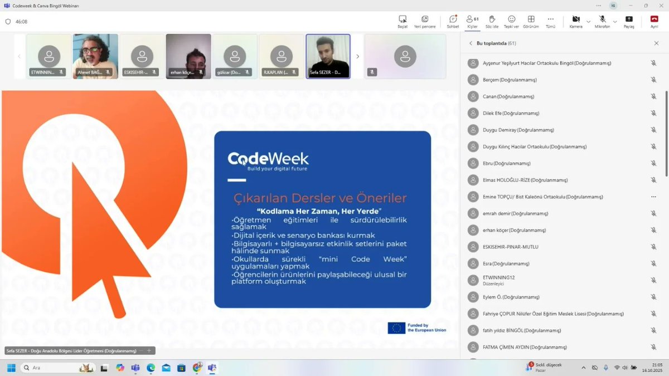
Task: Open Tümü more actions menu
Action: (550, 22)
